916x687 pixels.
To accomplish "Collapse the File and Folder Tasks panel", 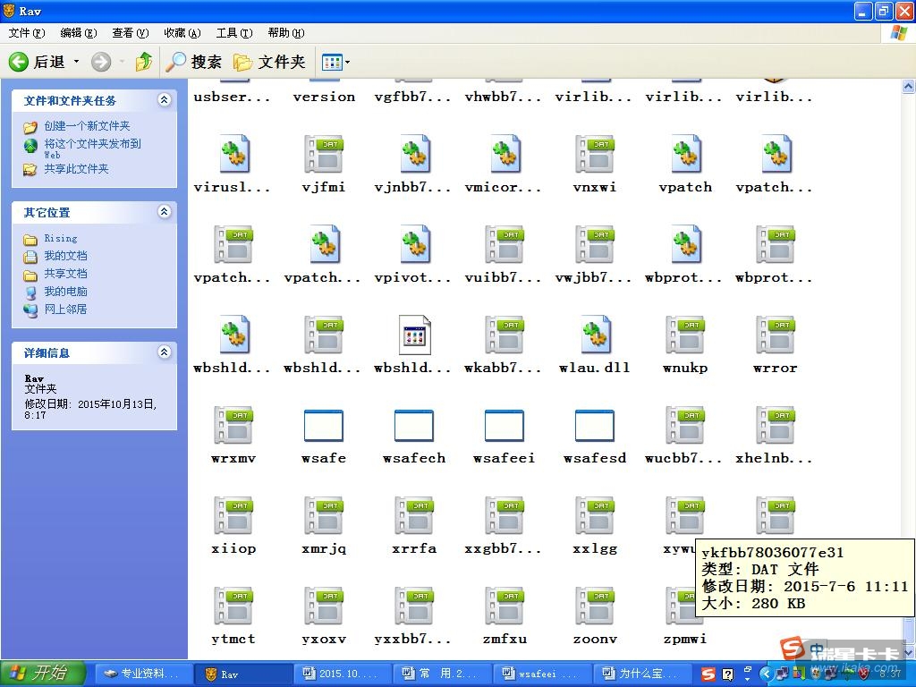I will 164,100.
